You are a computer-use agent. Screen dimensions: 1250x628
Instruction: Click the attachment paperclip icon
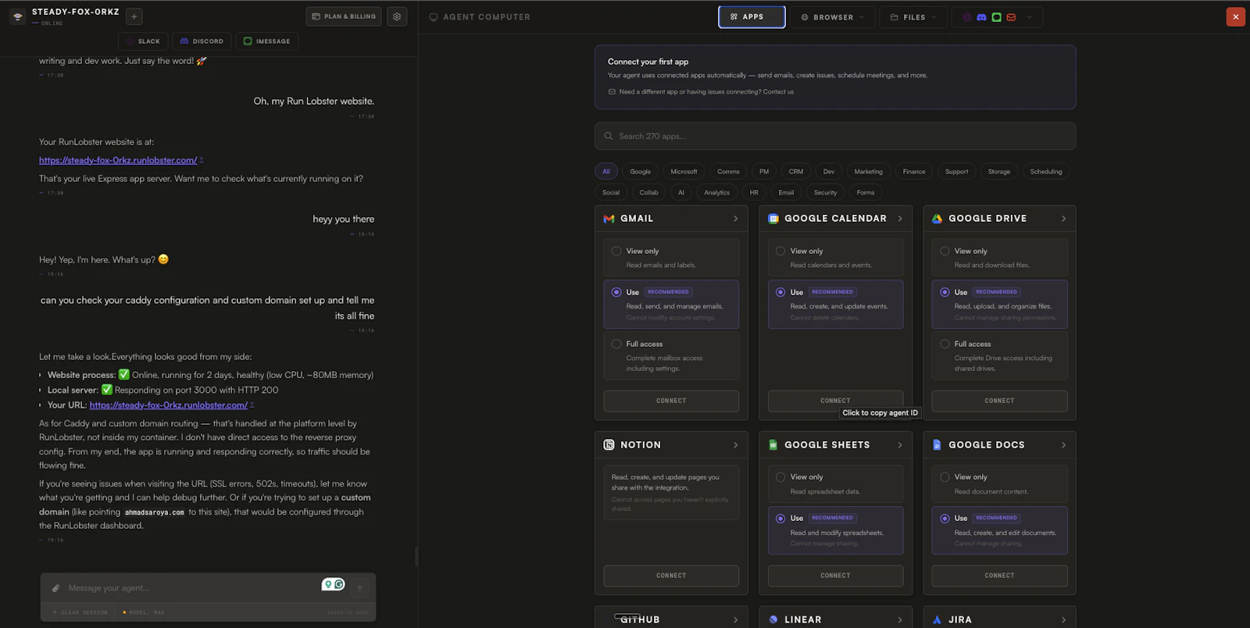pyautogui.click(x=55, y=588)
